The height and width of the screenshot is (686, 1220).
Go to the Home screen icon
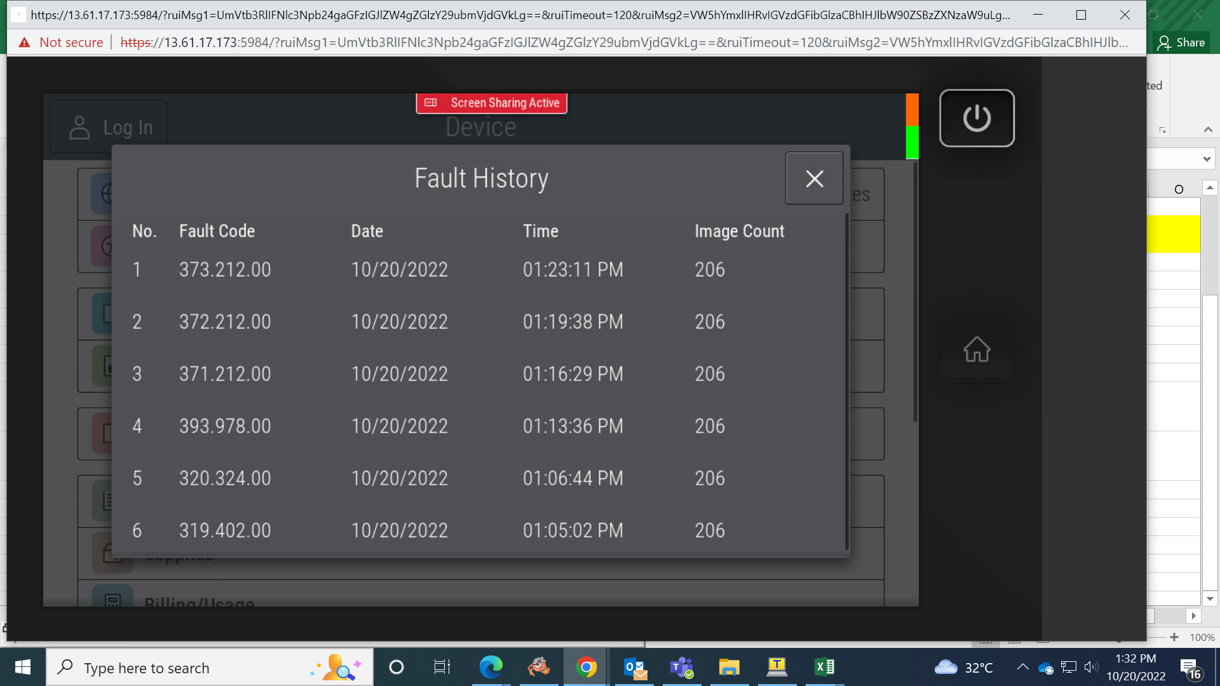[977, 349]
